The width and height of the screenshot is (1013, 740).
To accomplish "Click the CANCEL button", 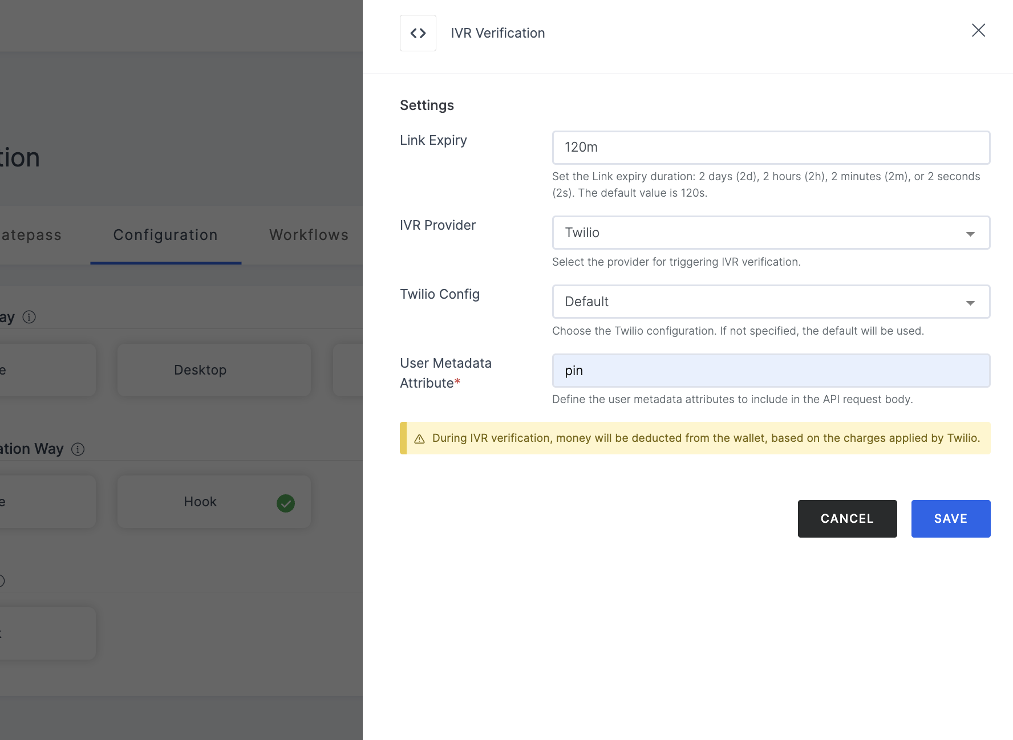I will point(848,519).
